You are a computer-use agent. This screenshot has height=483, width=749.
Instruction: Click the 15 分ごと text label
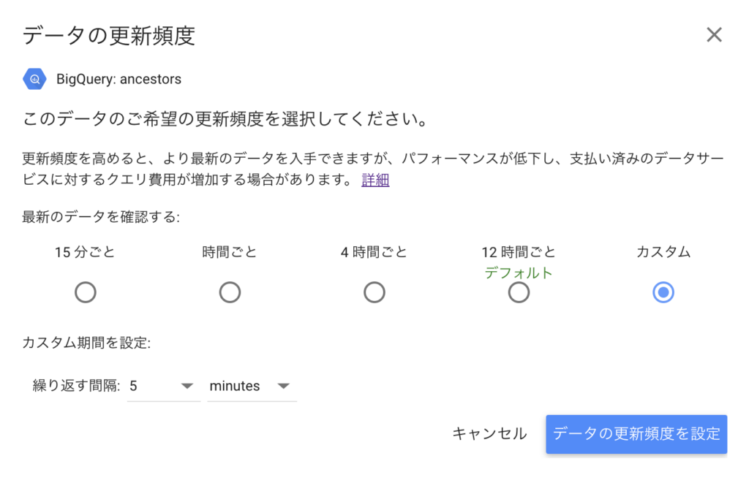(x=85, y=252)
